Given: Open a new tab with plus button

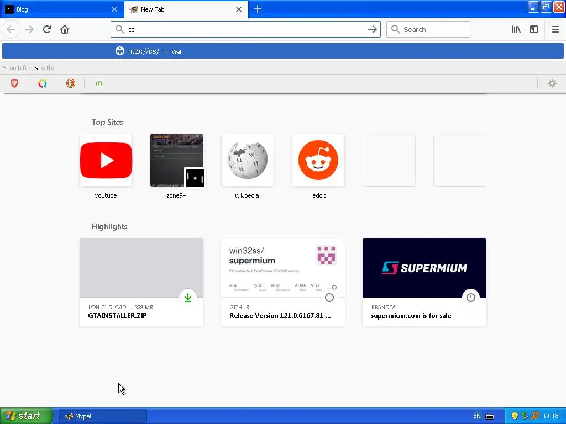Looking at the screenshot, I should coord(258,9).
